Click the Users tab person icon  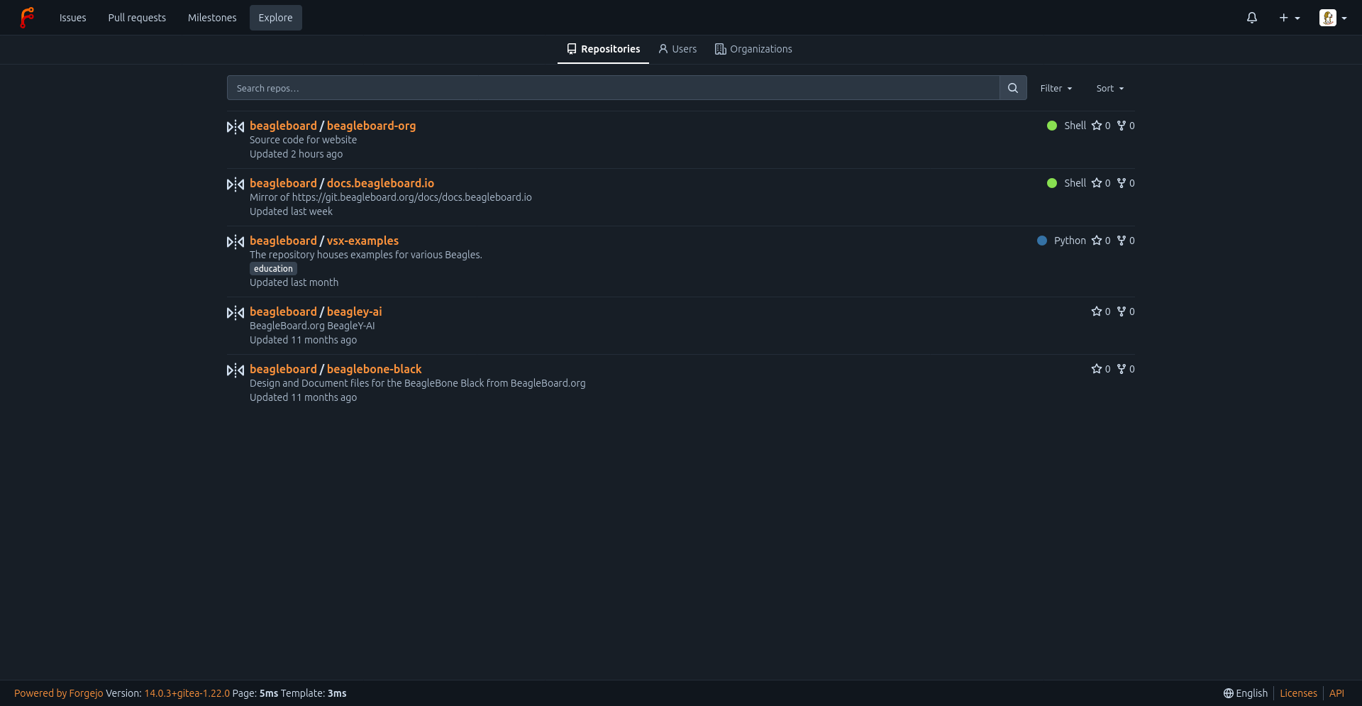click(663, 49)
